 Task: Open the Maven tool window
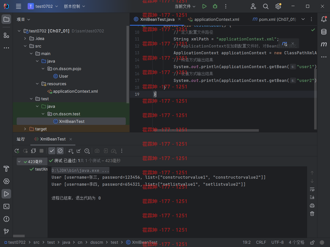click(324, 44)
